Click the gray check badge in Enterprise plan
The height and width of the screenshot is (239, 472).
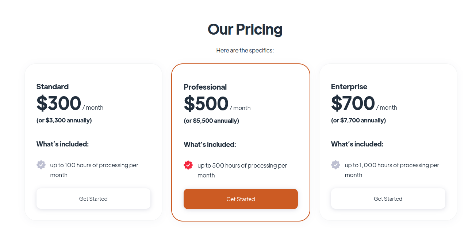(x=335, y=165)
